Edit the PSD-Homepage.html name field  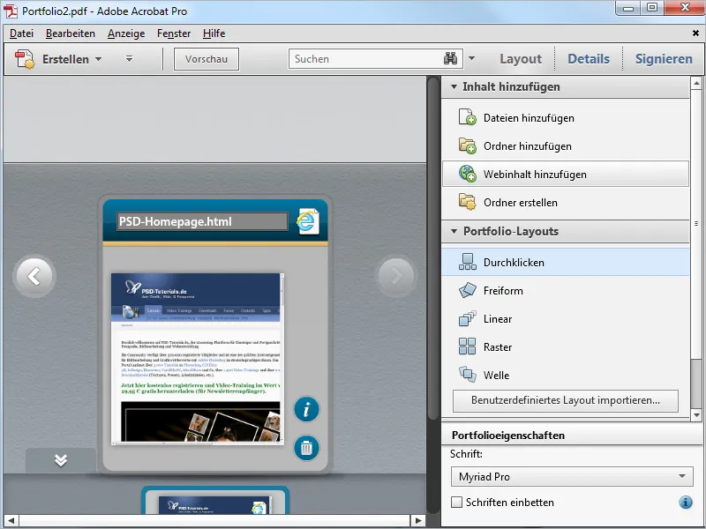[x=202, y=221]
